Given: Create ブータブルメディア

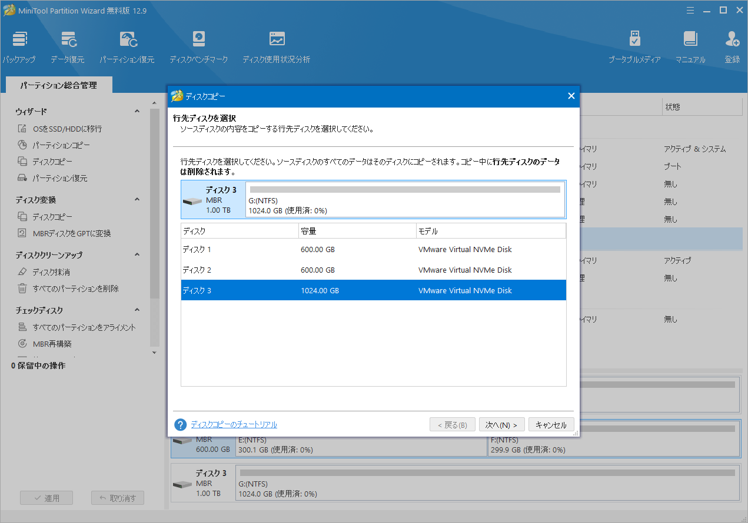Looking at the screenshot, I should pyautogui.click(x=634, y=47).
